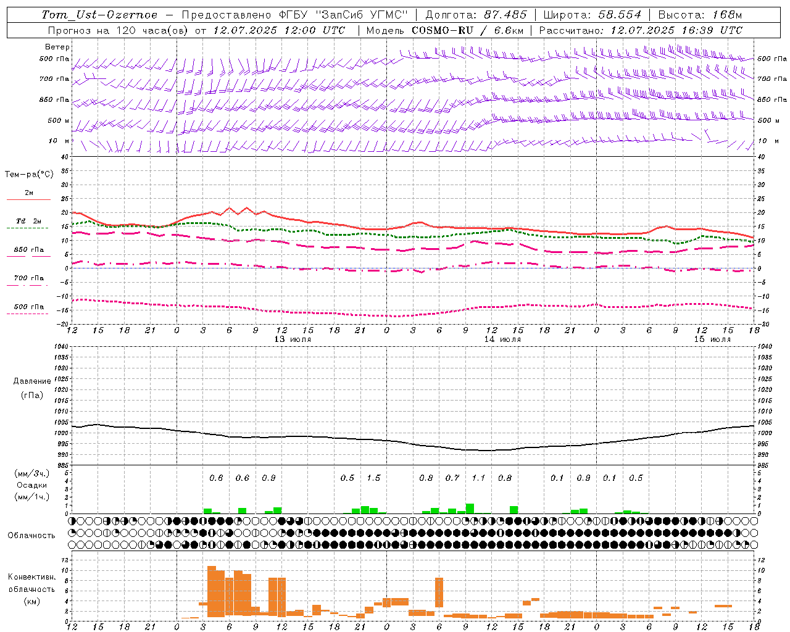
Task: Click the 1.1 precipitation value
Action: [478, 478]
